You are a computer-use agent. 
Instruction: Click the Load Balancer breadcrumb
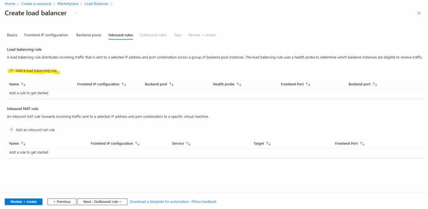96,4
